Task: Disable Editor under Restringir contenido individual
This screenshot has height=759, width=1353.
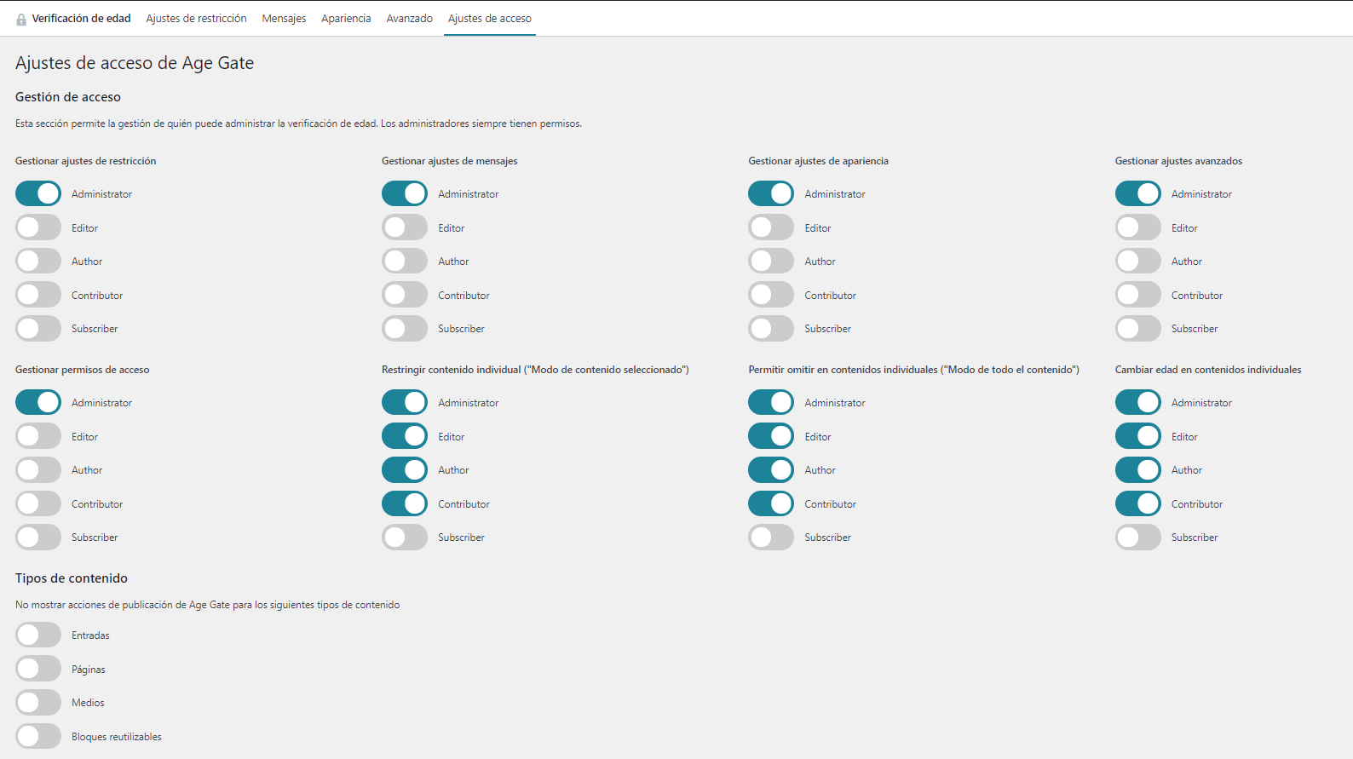Action: (405, 436)
